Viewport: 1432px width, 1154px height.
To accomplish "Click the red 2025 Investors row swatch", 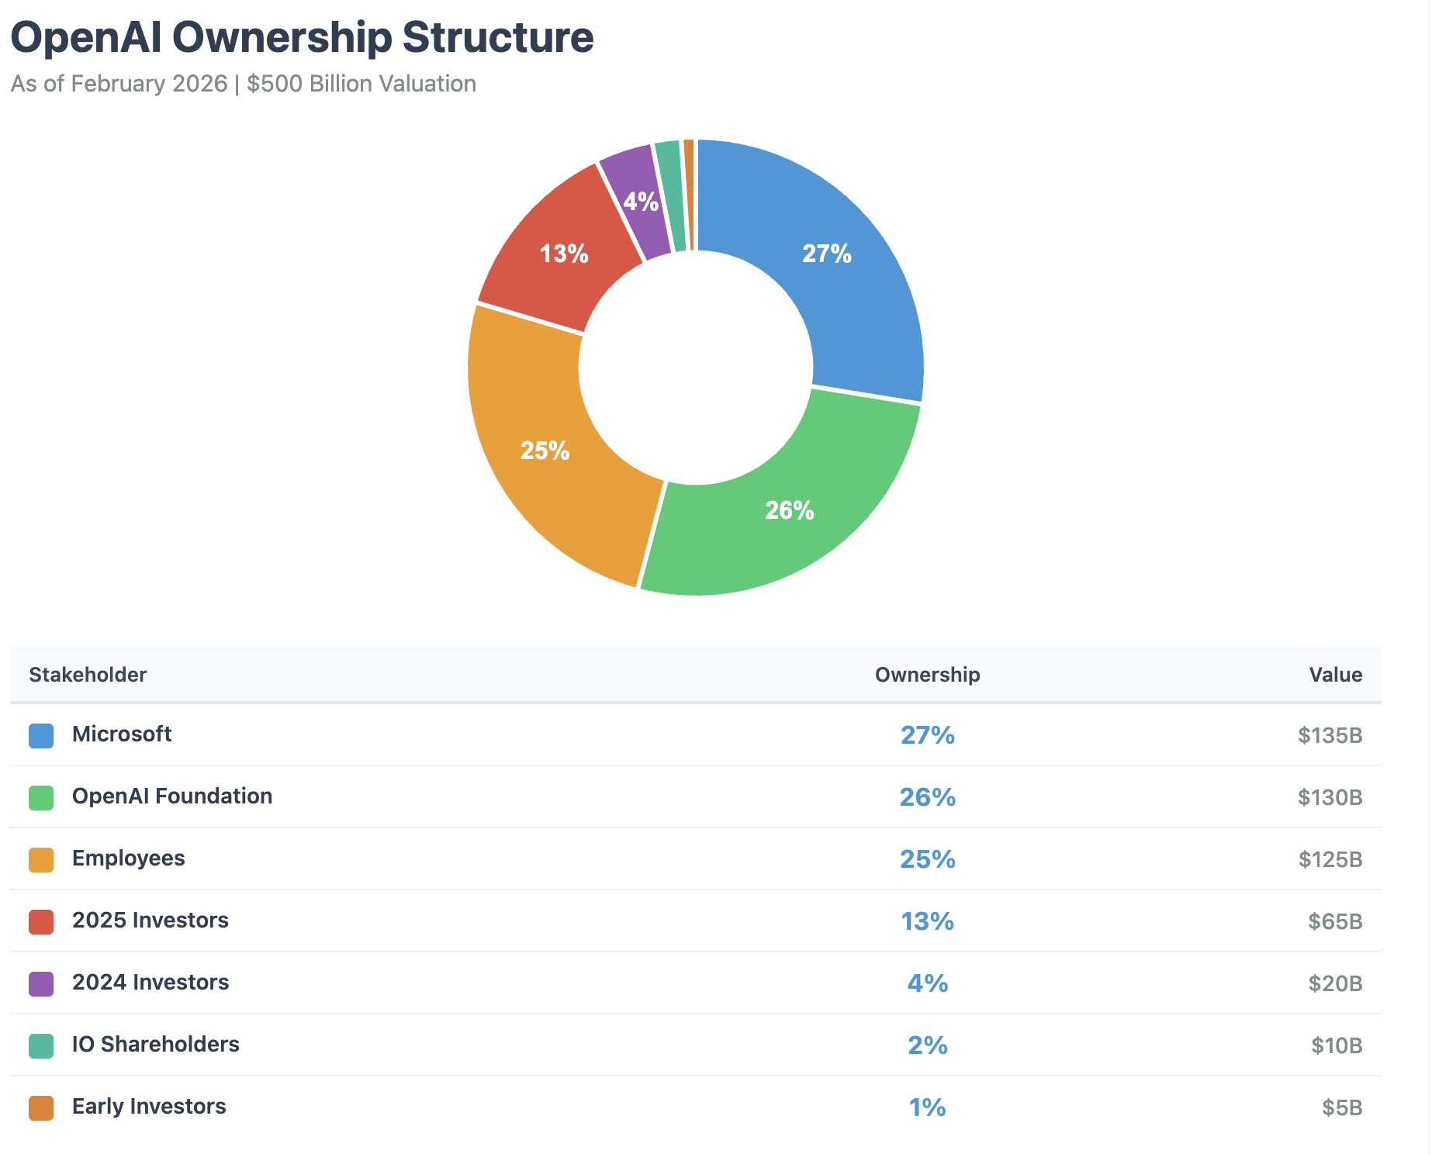I will coord(41,921).
